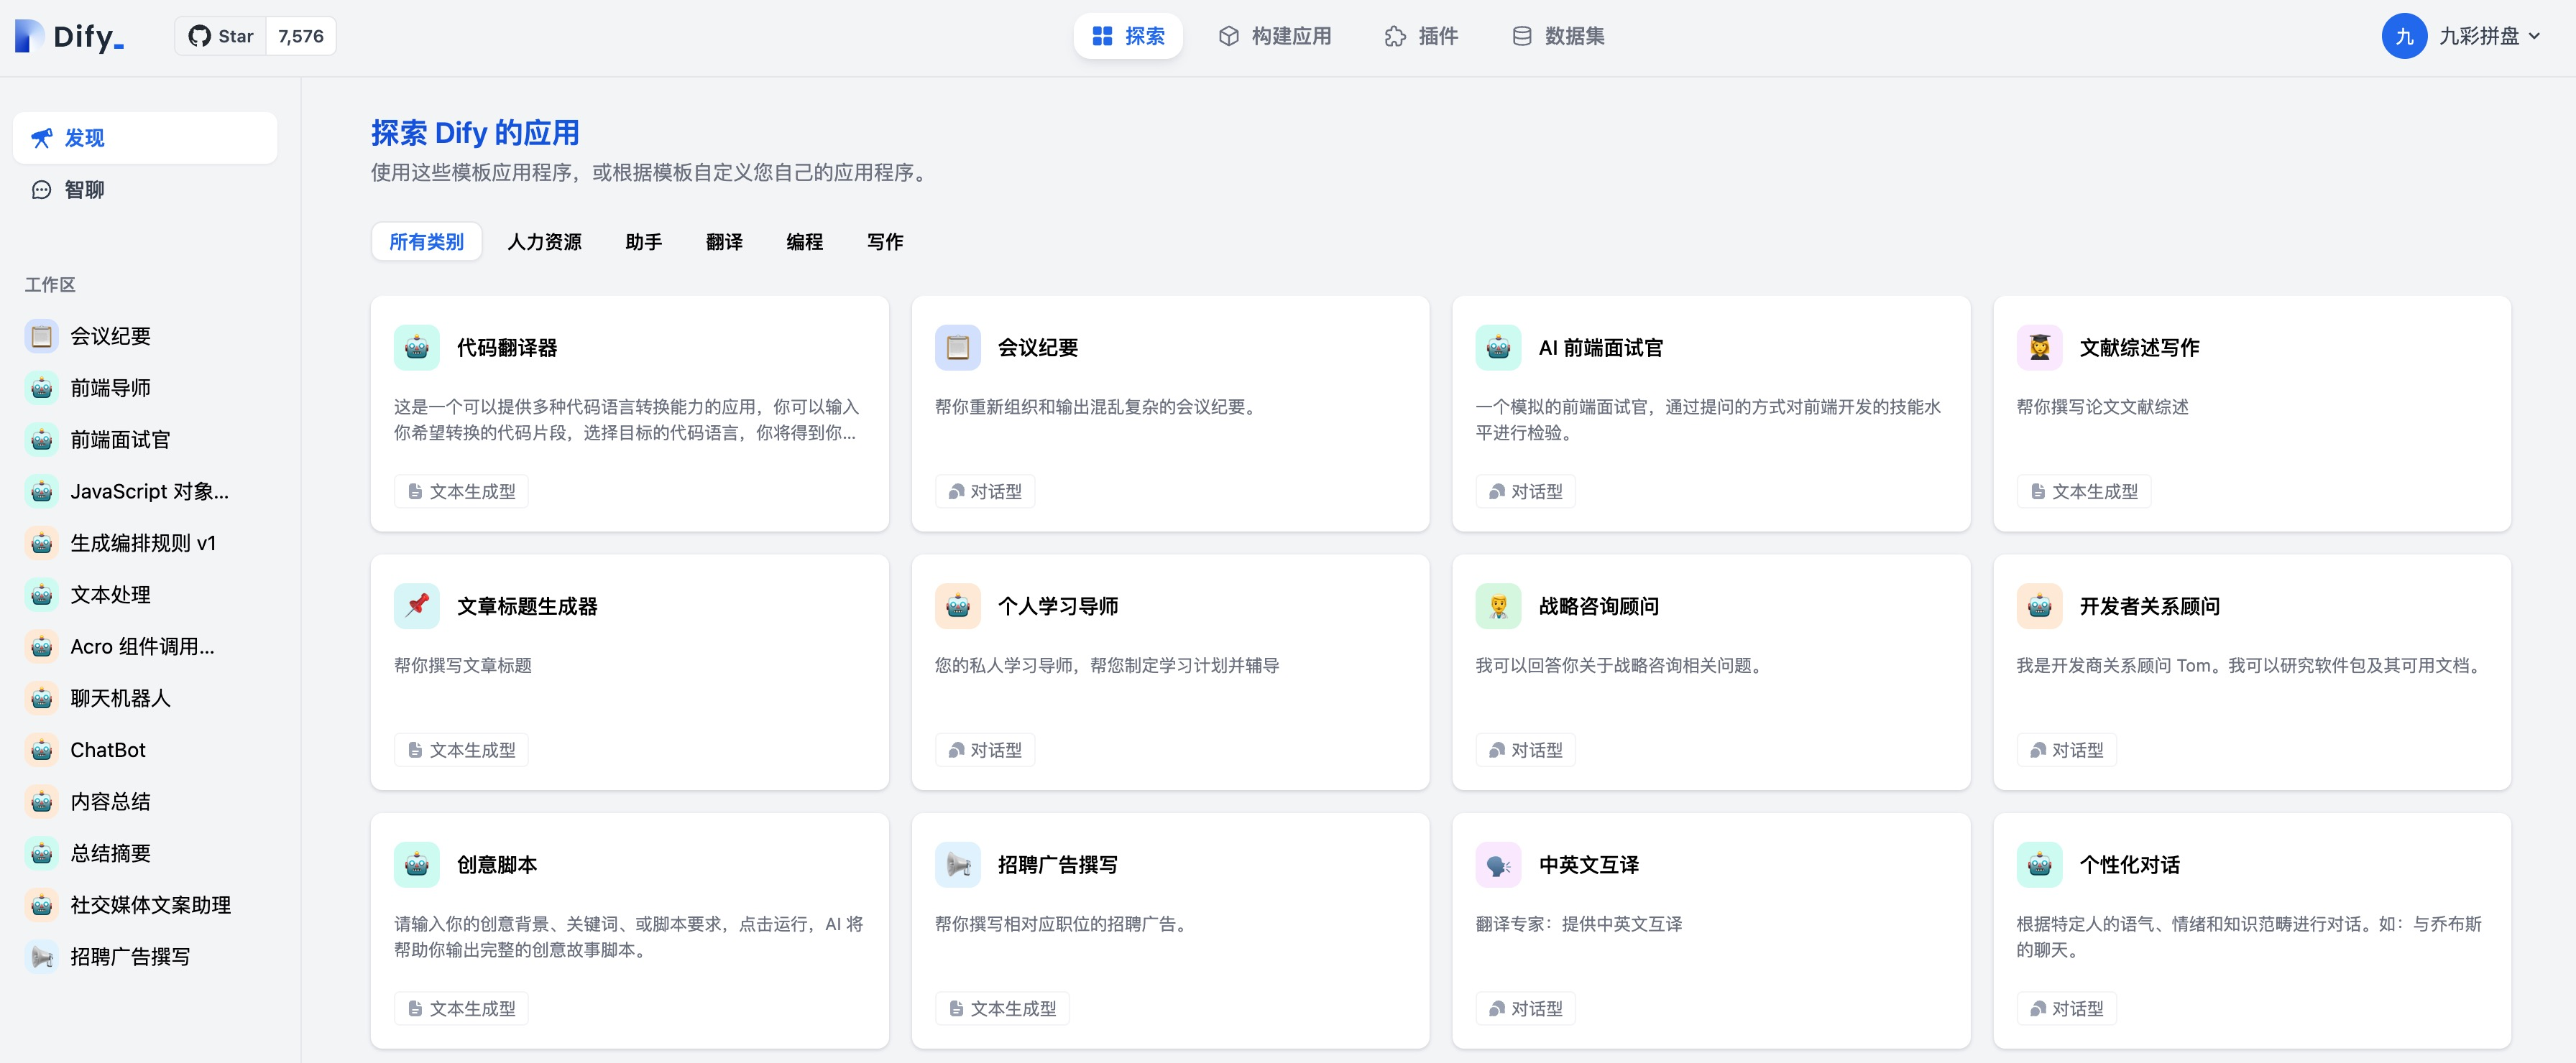
Task: Switch to the 插件 tab
Action: (x=1421, y=36)
